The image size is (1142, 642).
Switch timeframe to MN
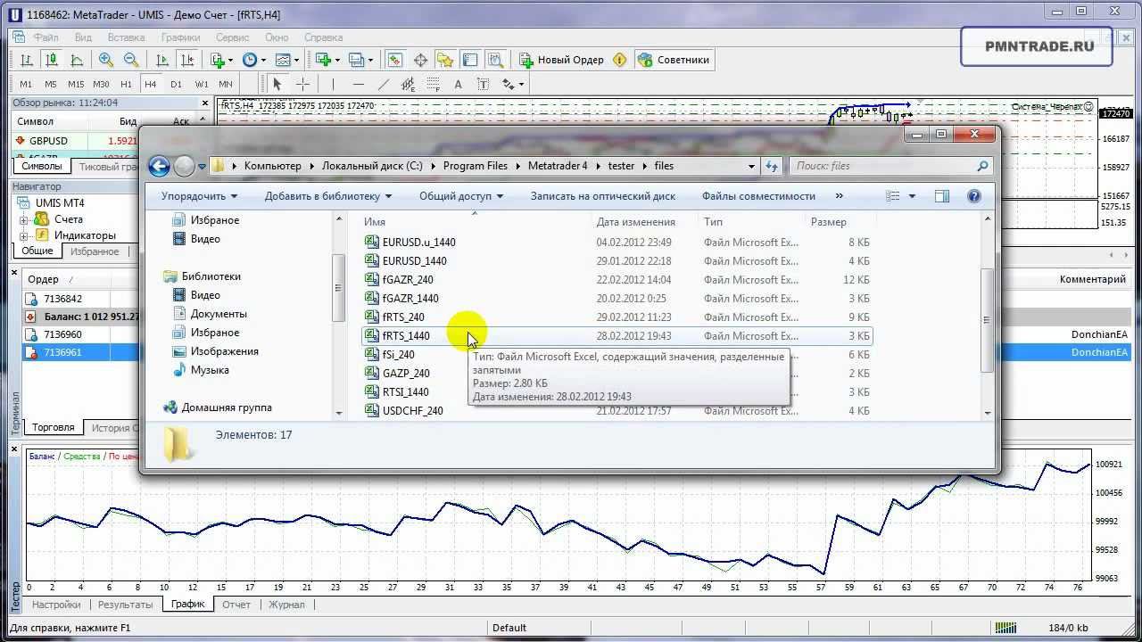click(226, 85)
